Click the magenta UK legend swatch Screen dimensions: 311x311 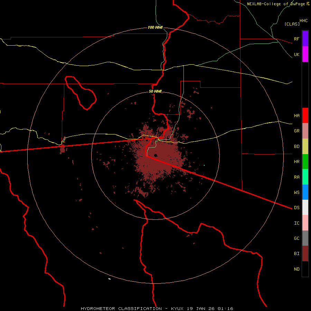[x=305, y=54]
